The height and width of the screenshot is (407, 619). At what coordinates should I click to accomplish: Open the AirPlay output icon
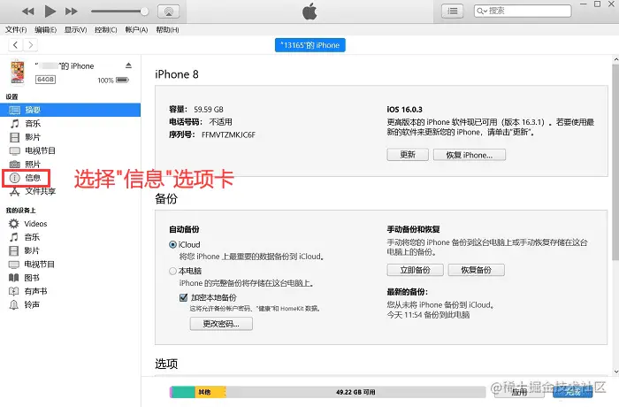pos(169,12)
